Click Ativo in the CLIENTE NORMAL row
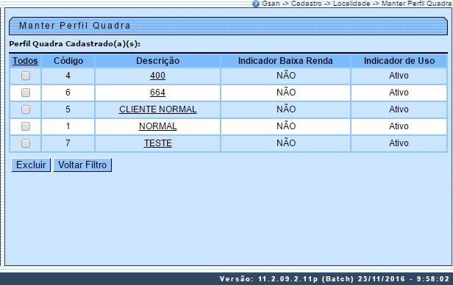The image size is (453, 285). pos(399,109)
